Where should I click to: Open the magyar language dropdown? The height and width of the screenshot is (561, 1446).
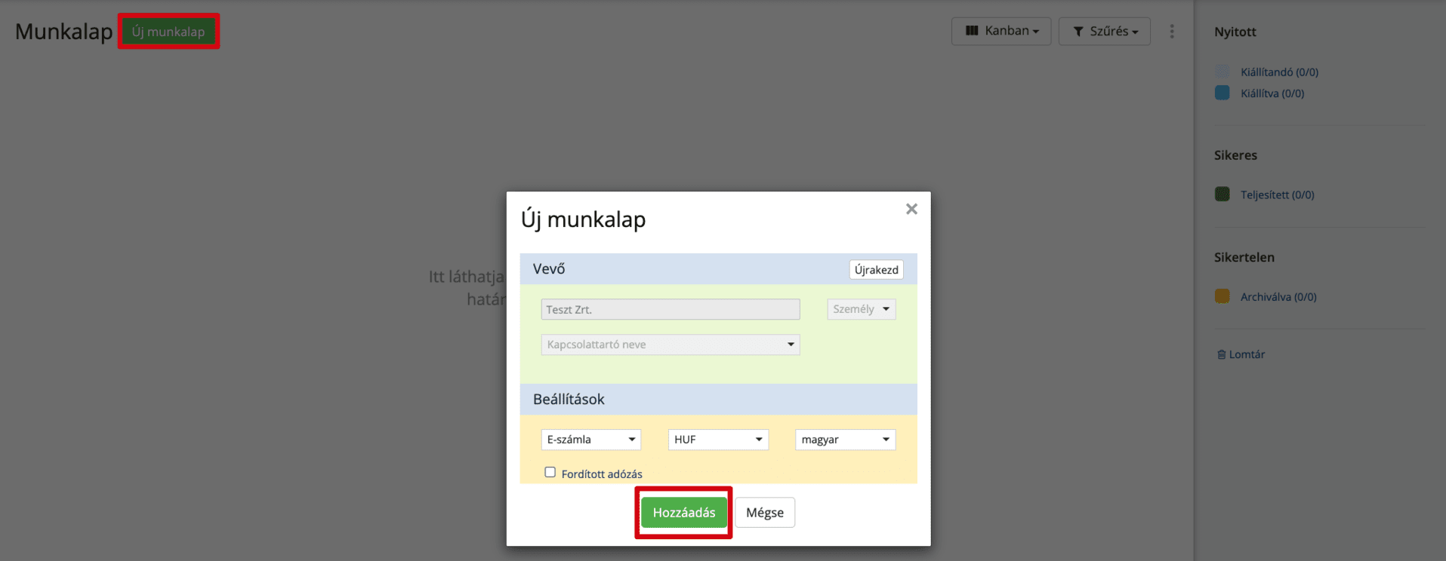(846, 440)
